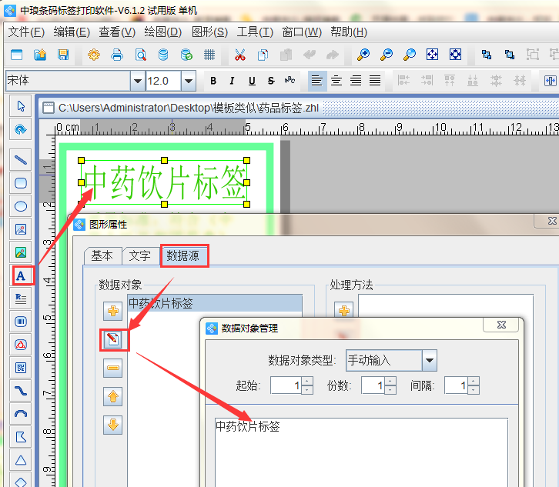This screenshot has width=559, height=487.
Task: Select the straight line drawing tool
Action: click(21, 160)
